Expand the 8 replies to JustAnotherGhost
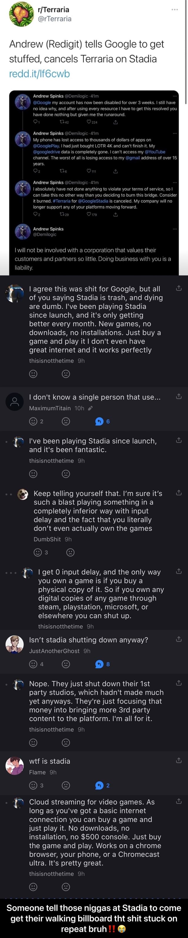Image resolution: width=188 pixels, height=938 pixels. [103, 664]
